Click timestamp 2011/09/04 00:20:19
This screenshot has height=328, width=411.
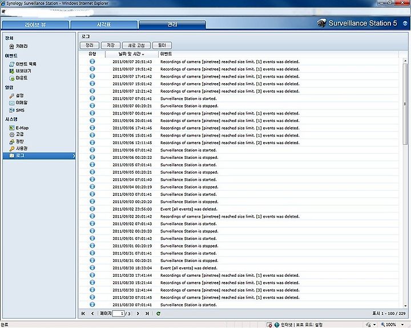coord(132,187)
